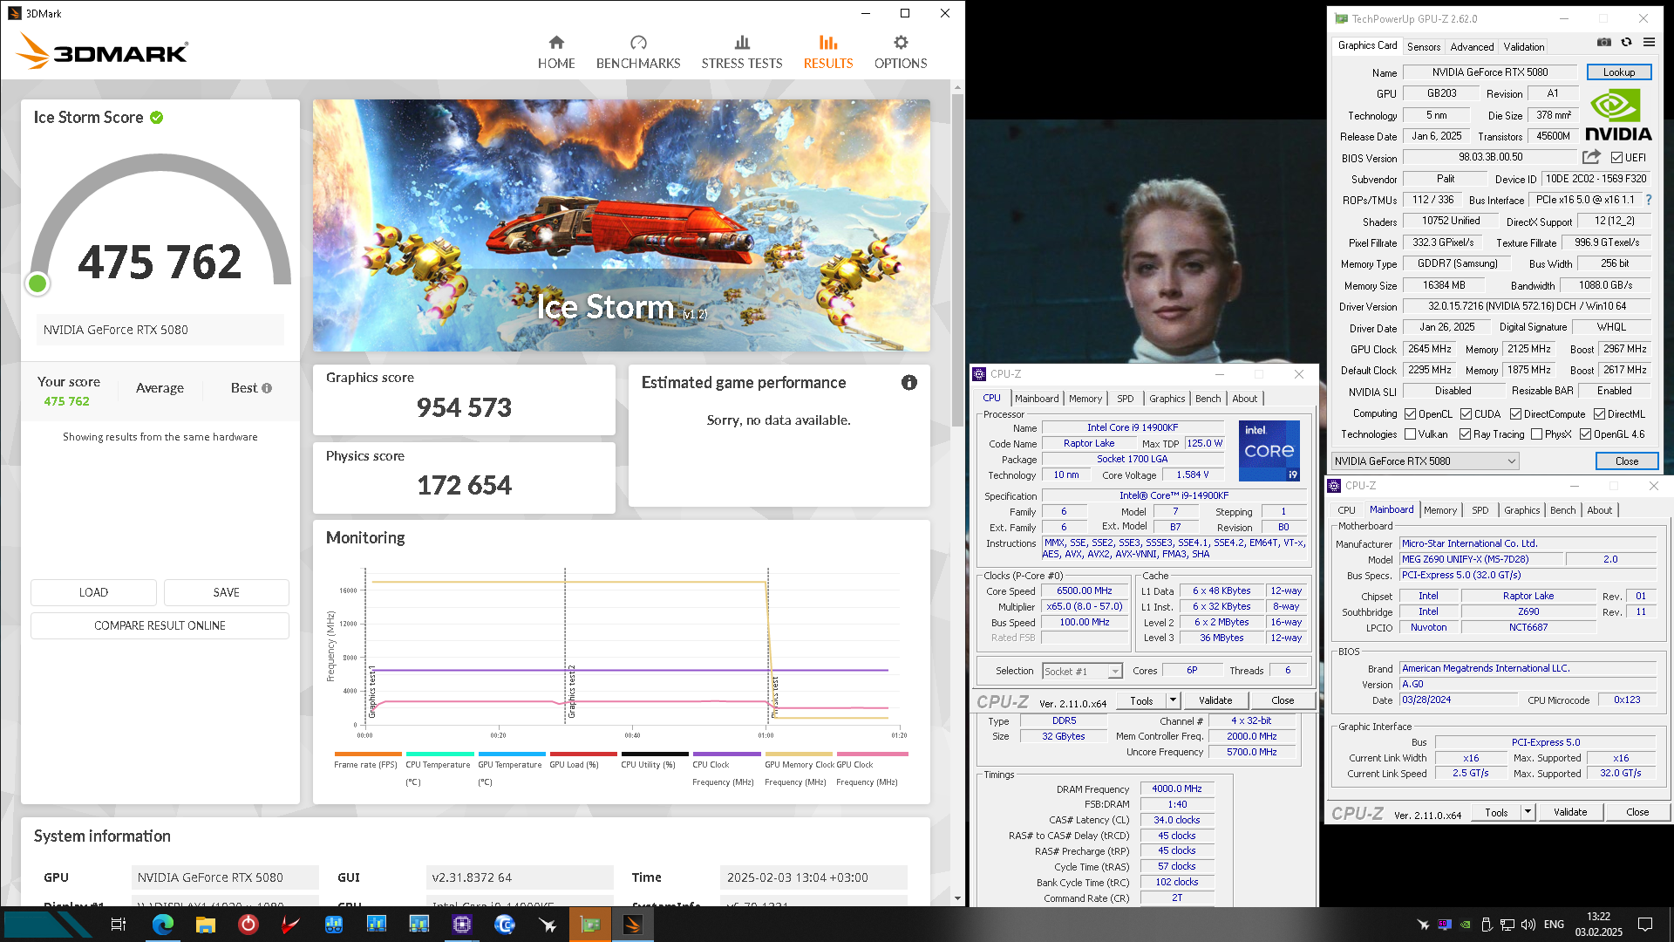The image size is (1674, 942).
Task: Click the ENG language indicator in tray
Action: pos(1554,925)
